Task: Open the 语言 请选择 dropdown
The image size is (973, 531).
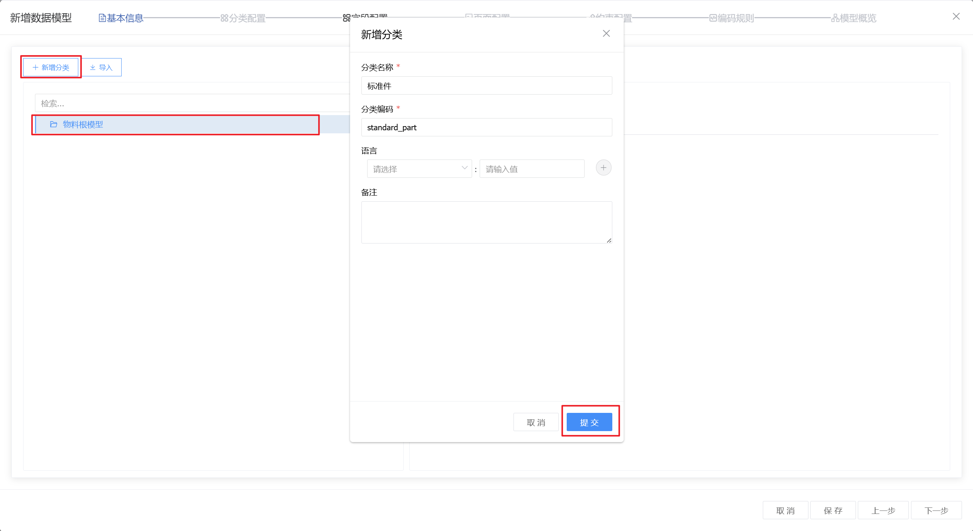Action: (x=419, y=169)
